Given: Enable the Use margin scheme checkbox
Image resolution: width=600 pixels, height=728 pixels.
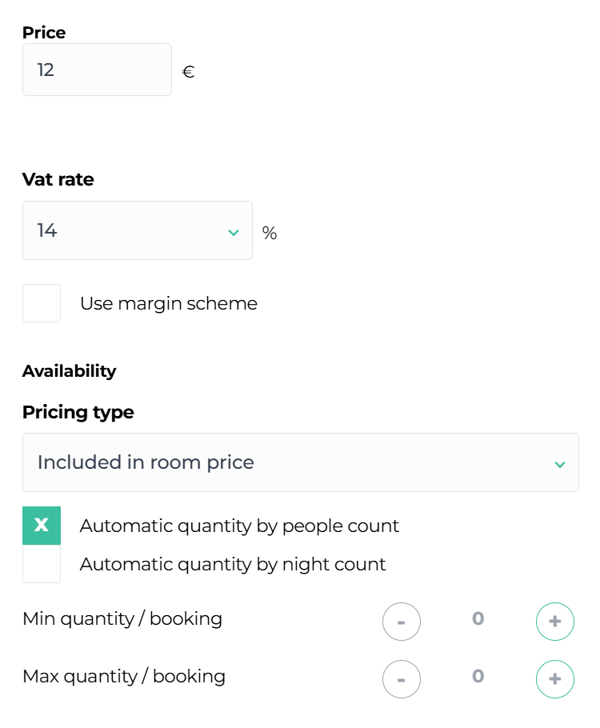Looking at the screenshot, I should tap(42, 303).
